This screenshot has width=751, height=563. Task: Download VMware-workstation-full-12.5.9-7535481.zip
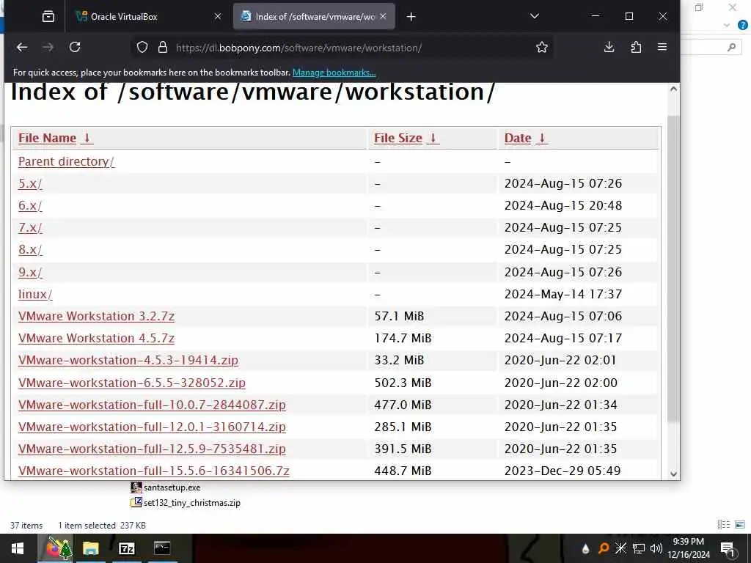click(x=152, y=449)
